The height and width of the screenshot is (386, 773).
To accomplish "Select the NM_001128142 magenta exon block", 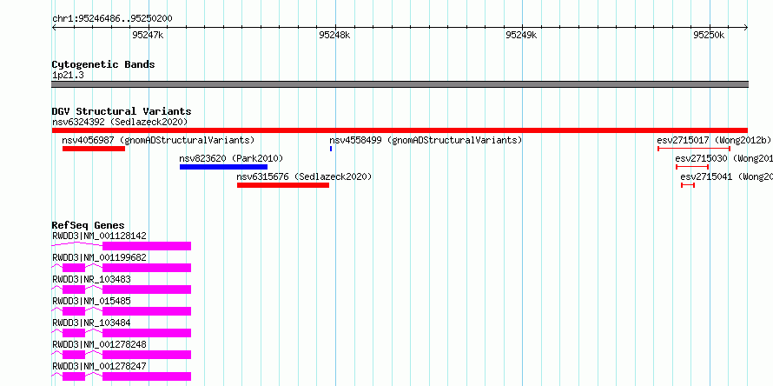I will pos(147,246).
